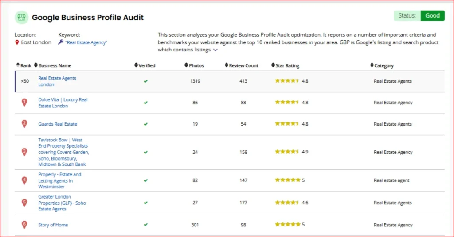Click rank 6 map pin marker

(x=24, y=225)
